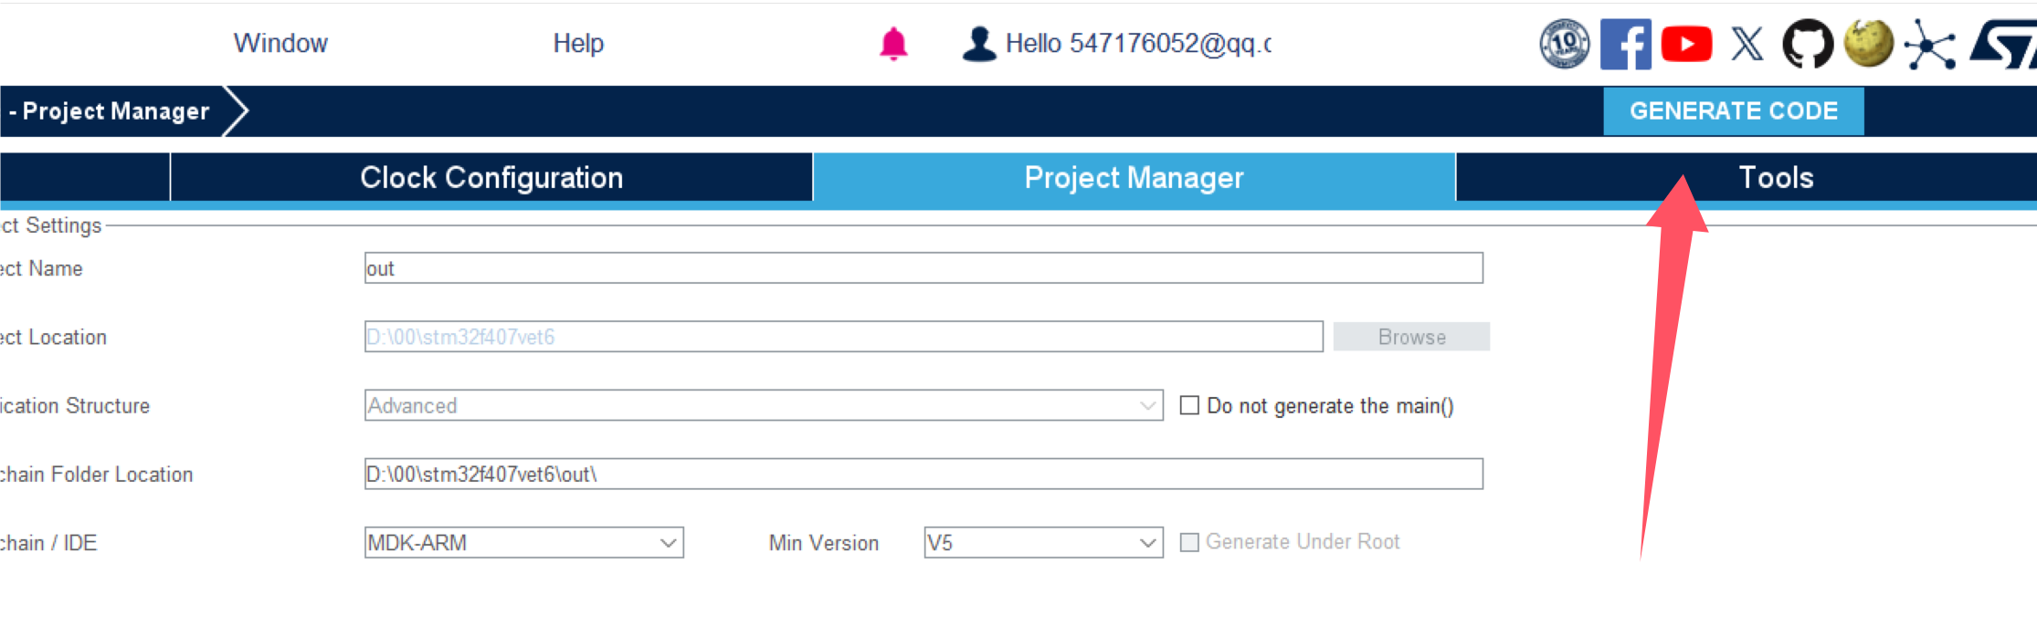Open the user account profile icon
This screenshot has width=2037, height=626.
click(x=979, y=44)
